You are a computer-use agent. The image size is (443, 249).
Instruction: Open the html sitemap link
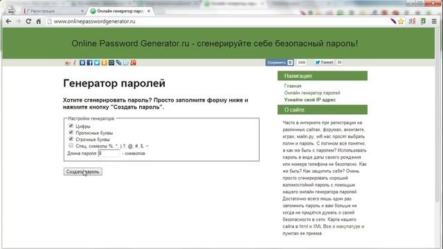pos(304,226)
